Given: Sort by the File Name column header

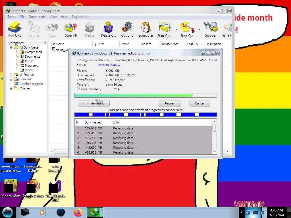Looking at the screenshot, I should point(71,44).
